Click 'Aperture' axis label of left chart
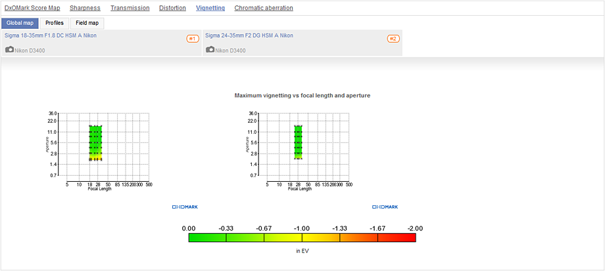Screen dimensions: 605x271 [48, 145]
